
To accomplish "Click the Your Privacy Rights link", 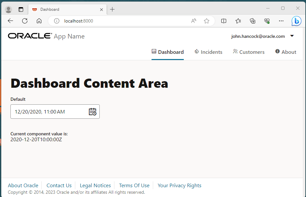I will 179,185.
